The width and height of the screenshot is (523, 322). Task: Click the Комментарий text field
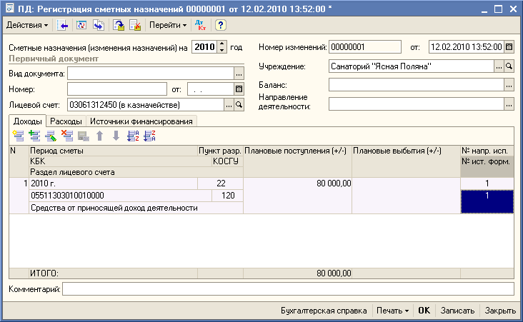coord(288,289)
